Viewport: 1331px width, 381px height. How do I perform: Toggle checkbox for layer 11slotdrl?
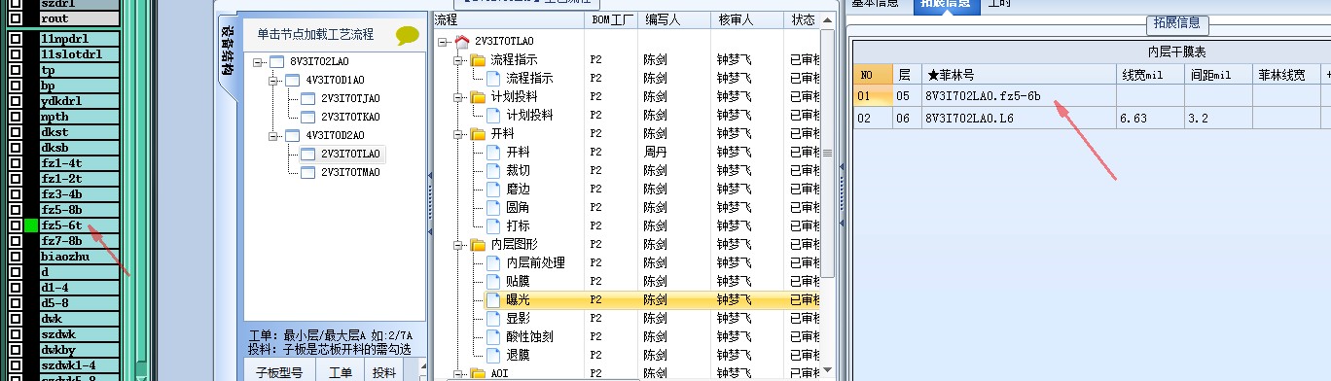click(x=16, y=54)
